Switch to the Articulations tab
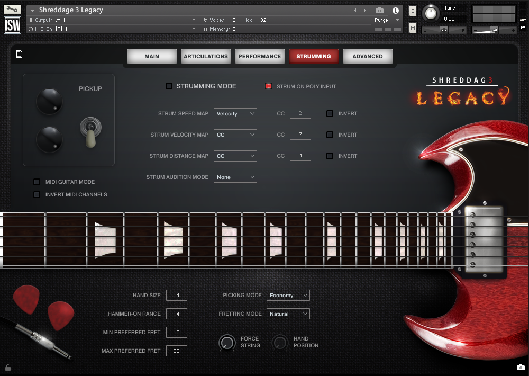 tap(206, 56)
